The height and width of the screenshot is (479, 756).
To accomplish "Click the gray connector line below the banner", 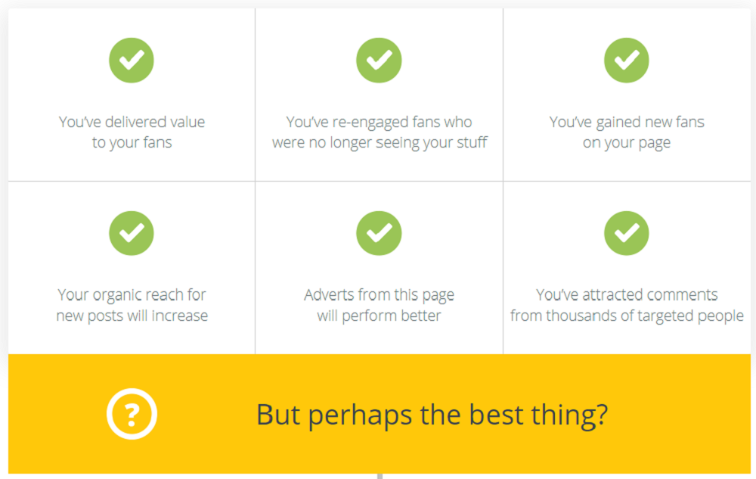I will click(380, 476).
